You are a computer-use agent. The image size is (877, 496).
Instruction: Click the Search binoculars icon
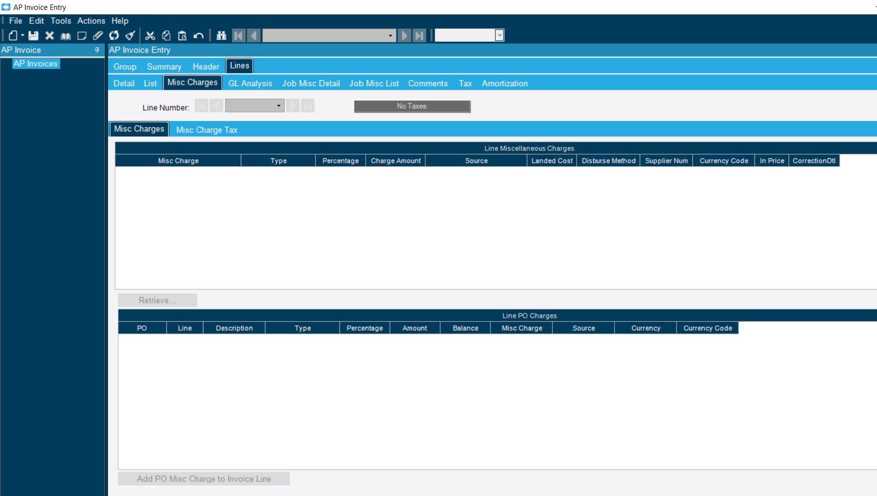pyautogui.click(x=221, y=35)
